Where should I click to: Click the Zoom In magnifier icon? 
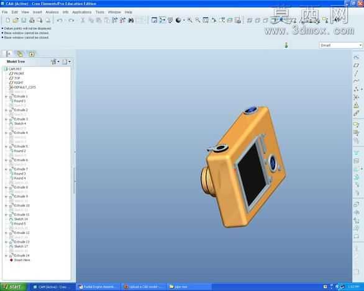tap(189, 20)
